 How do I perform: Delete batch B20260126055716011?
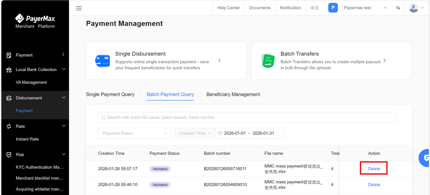(x=374, y=169)
